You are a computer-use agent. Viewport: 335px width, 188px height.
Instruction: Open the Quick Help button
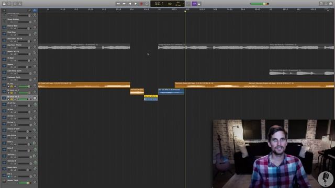pyautogui.click(x=9, y=4)
